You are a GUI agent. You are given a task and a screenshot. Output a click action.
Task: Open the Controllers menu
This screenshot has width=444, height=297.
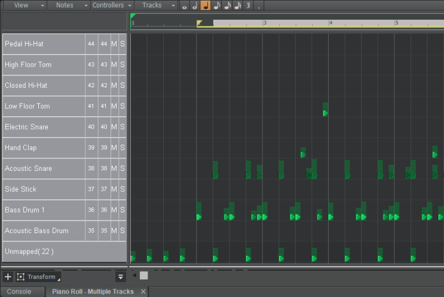[x=111, y=5]
